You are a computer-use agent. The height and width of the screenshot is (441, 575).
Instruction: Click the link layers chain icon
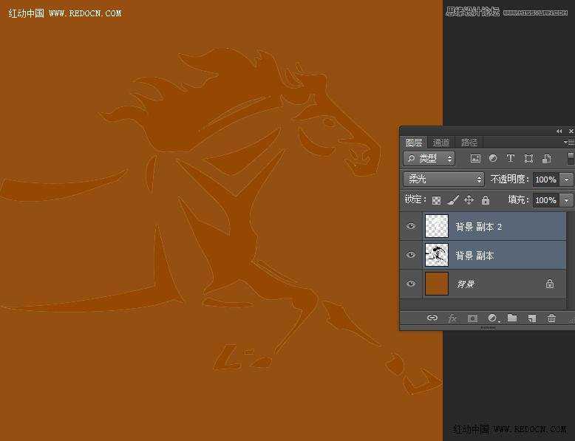coord(432,318)
